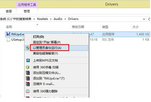
Task: Open the address bar history dropdown arrow
Action: click(144, 19)
